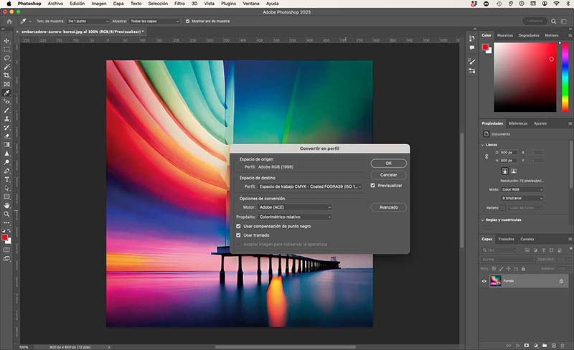Open Motor Adobe (ACE) dropdown
The width and height of the screenshot is (574, 350).
click(295, 207)
